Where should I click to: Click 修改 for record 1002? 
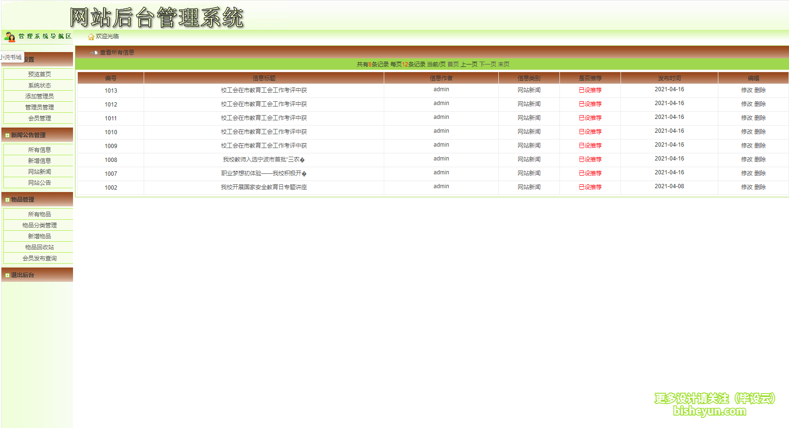point(747,187)
